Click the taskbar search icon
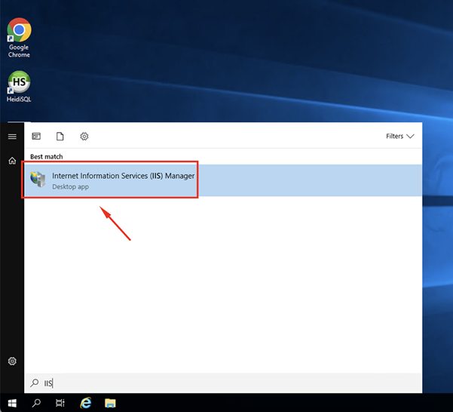 pos(36,403)
